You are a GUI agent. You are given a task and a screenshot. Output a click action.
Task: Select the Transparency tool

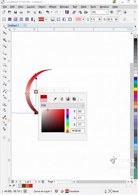(4, 110)
